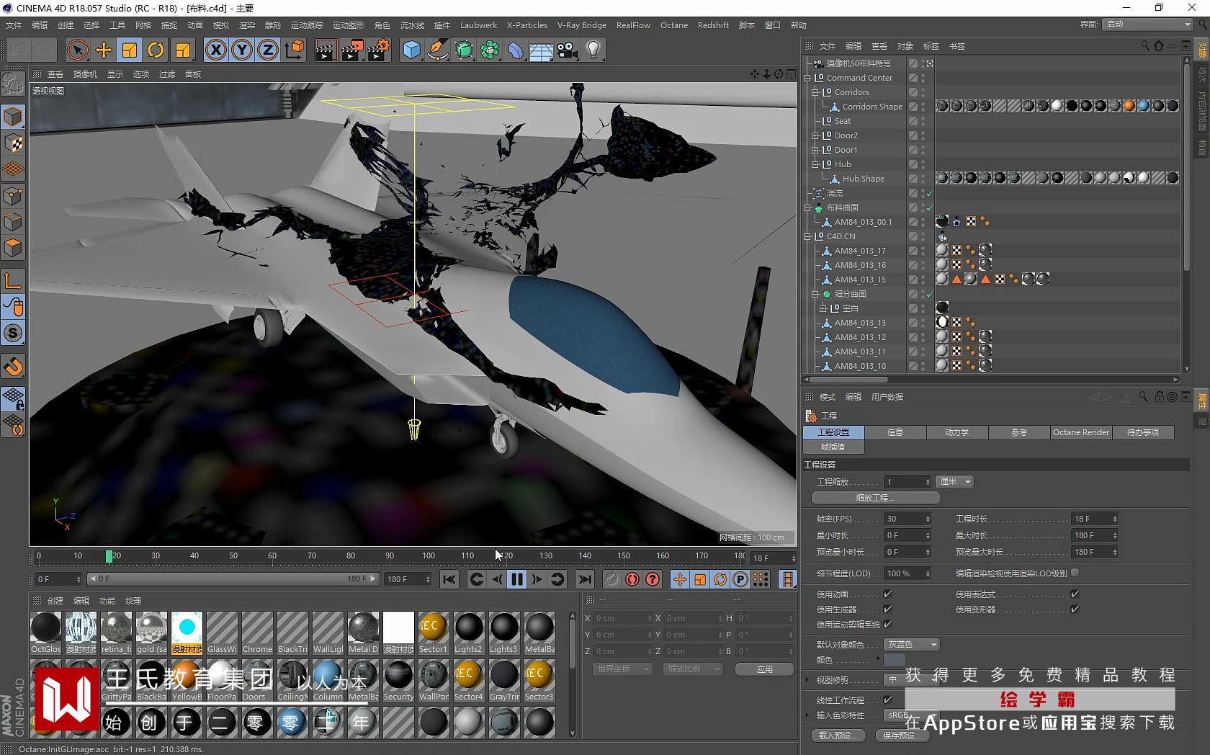
Task: Toggle the 使用动画 checkbox
Action: click(x=887, y=594)
